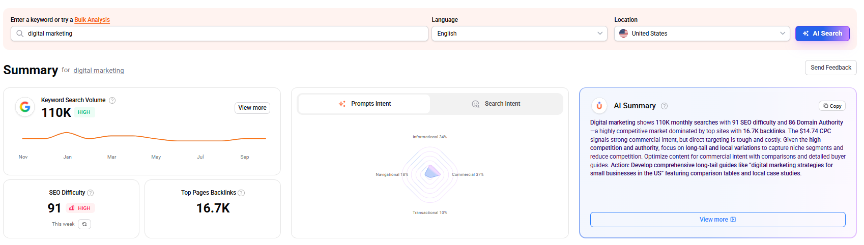The height and width of the screenshot is (245, 864).
Task: Click the AI Summary help icon
Action: tap(664, 106)
